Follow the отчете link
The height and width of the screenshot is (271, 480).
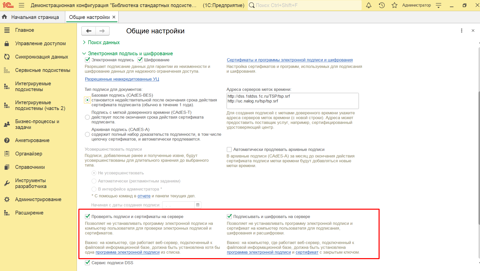point(144,196)
